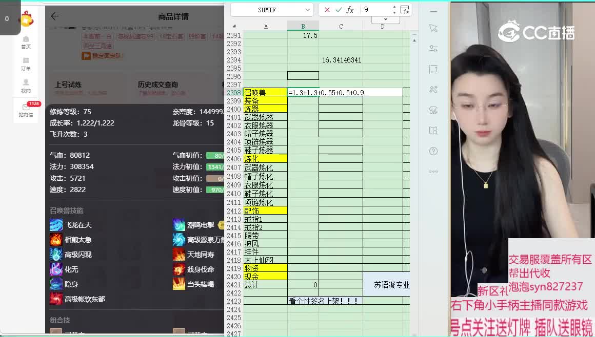Select column B header
595x337 pixels.
[x=303, y=27]
